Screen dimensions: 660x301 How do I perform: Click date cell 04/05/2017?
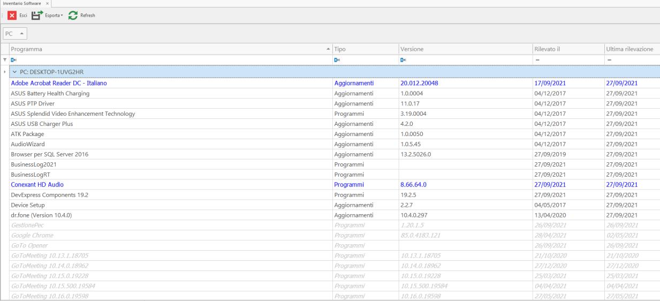(x=568, y=205)
